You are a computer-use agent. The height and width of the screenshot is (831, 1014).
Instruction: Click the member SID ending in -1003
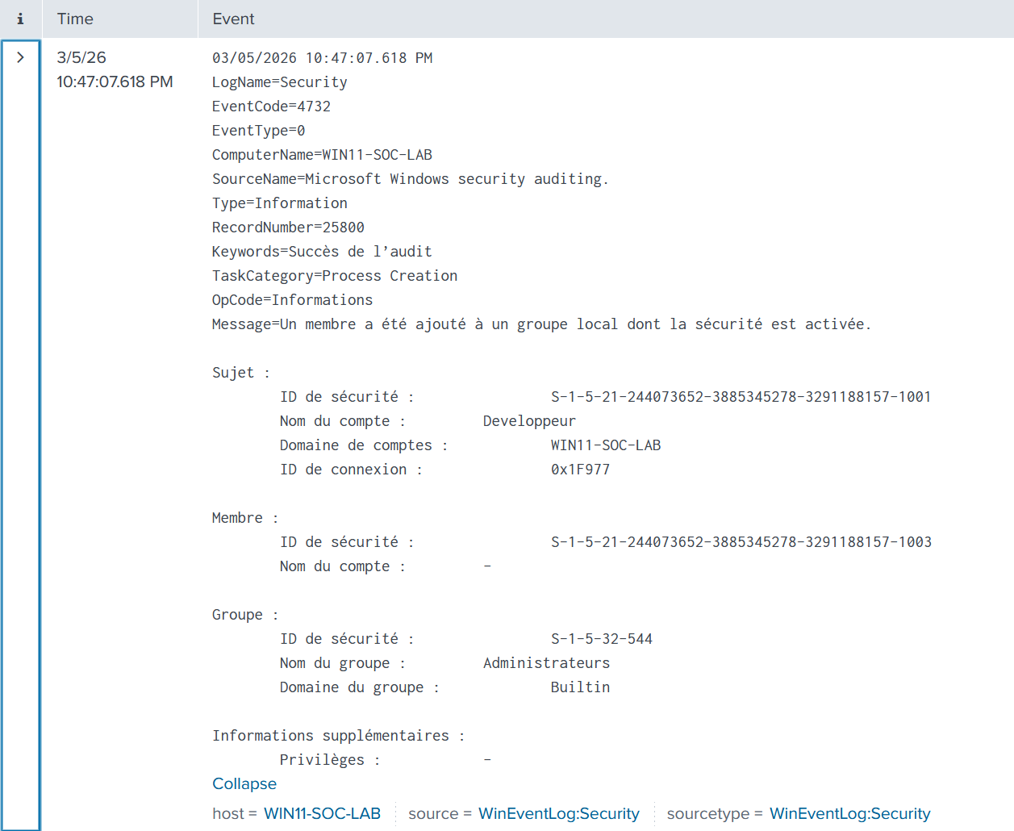tap(741, 542)
